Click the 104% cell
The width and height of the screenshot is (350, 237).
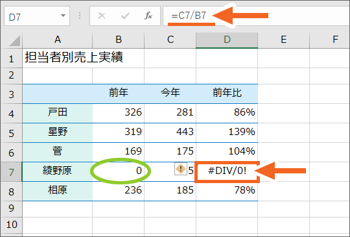click(x=227, y=152)
